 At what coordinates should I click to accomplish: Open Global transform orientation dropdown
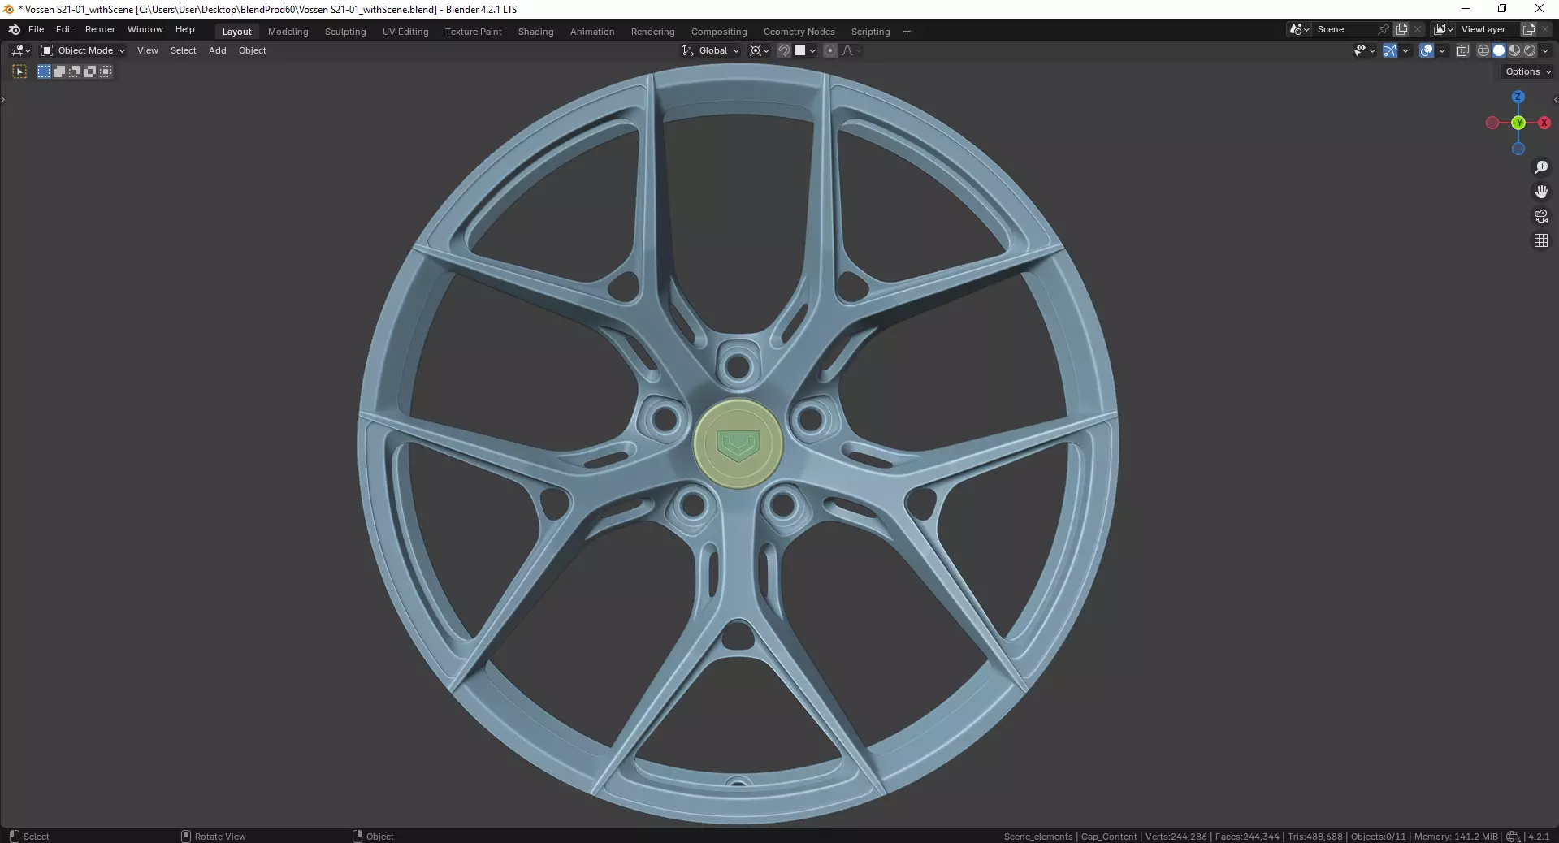tap(711, 50)
